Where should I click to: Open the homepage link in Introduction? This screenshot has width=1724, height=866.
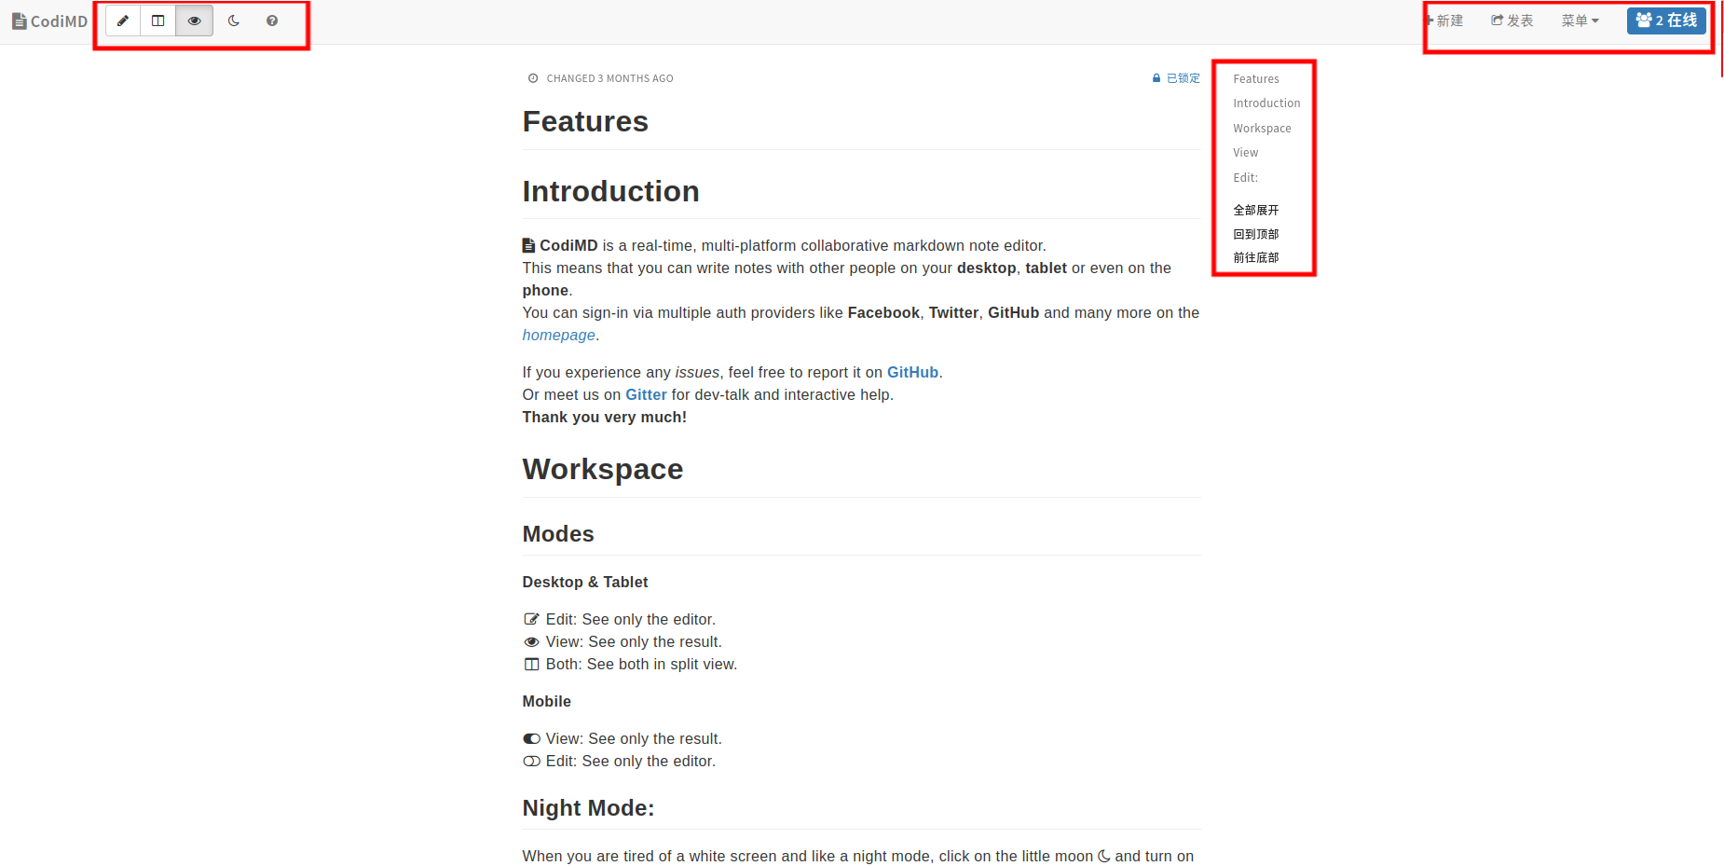click(558, 336)
